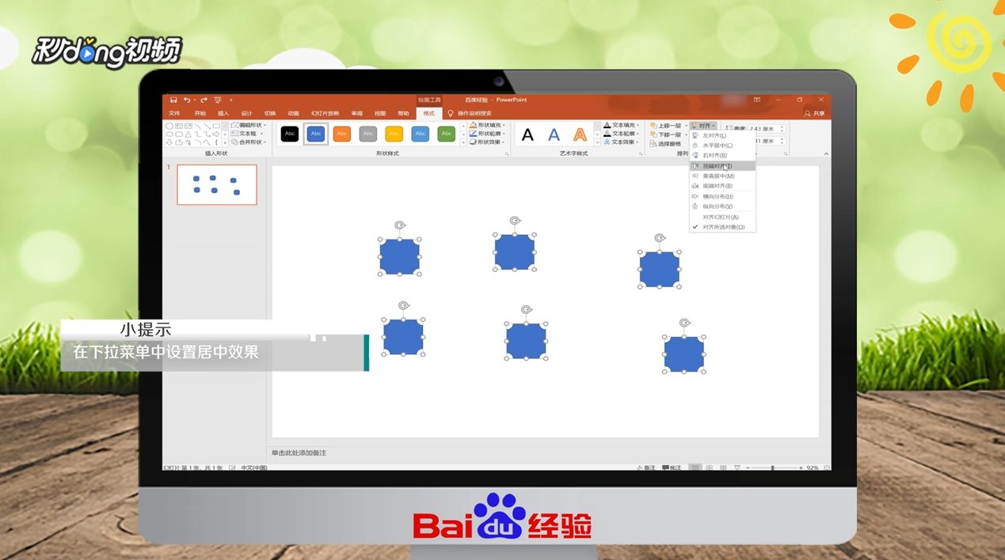
Task: Redo the last action
Action: click(x=204, y=100)
